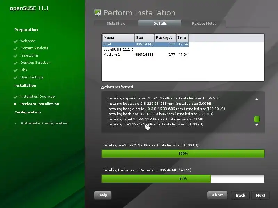Click the Automatic Configuration step label
The image size is (278, 208).
point(44,123)
